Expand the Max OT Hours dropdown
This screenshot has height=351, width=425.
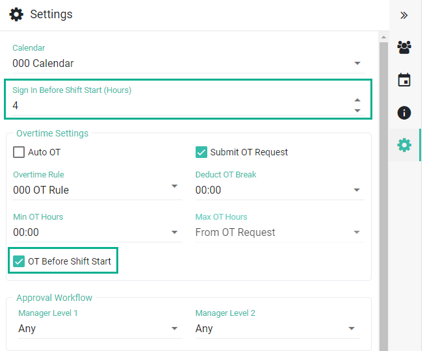pyautogui.click(x=357, y=233)
